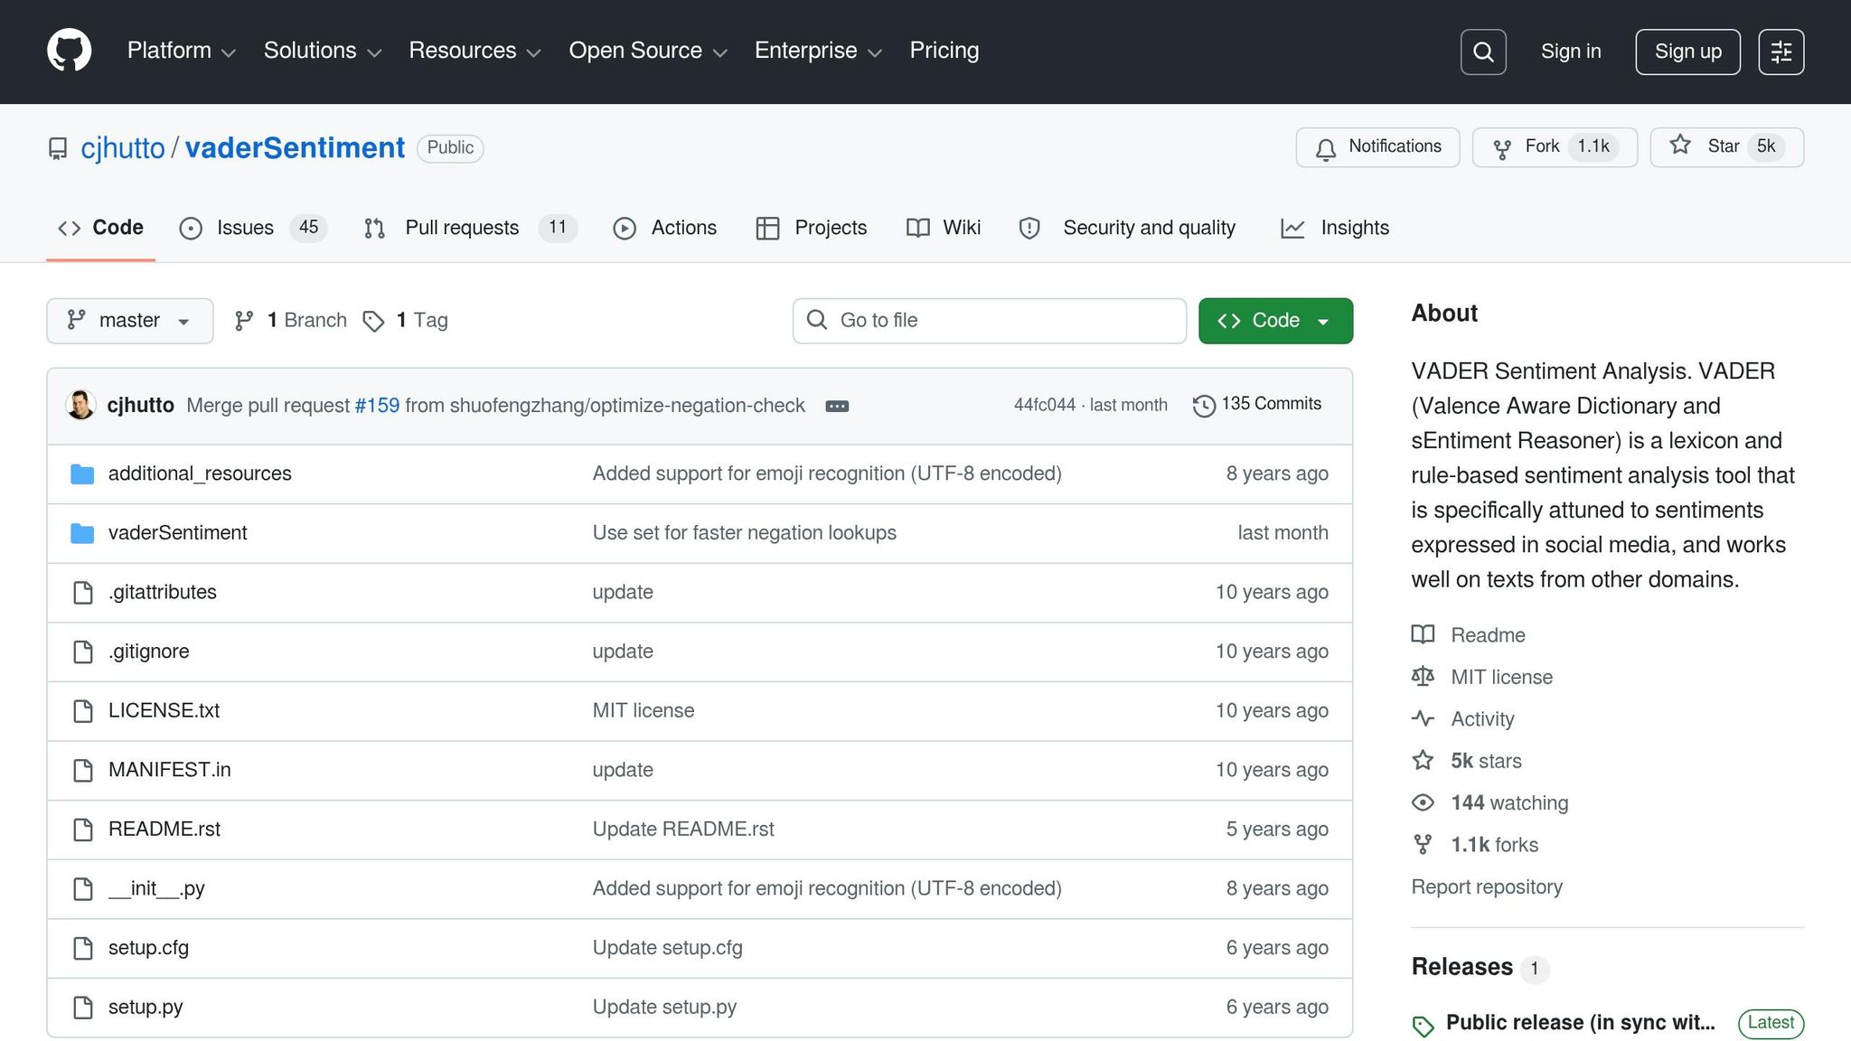Expand the commit message ellipsis
Screen dimensions: 1851x1041
(x=837, y=406)
